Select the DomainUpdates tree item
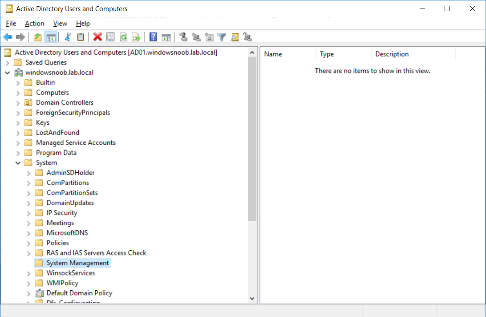Screen dimensions: 486x317 point(70,203)
